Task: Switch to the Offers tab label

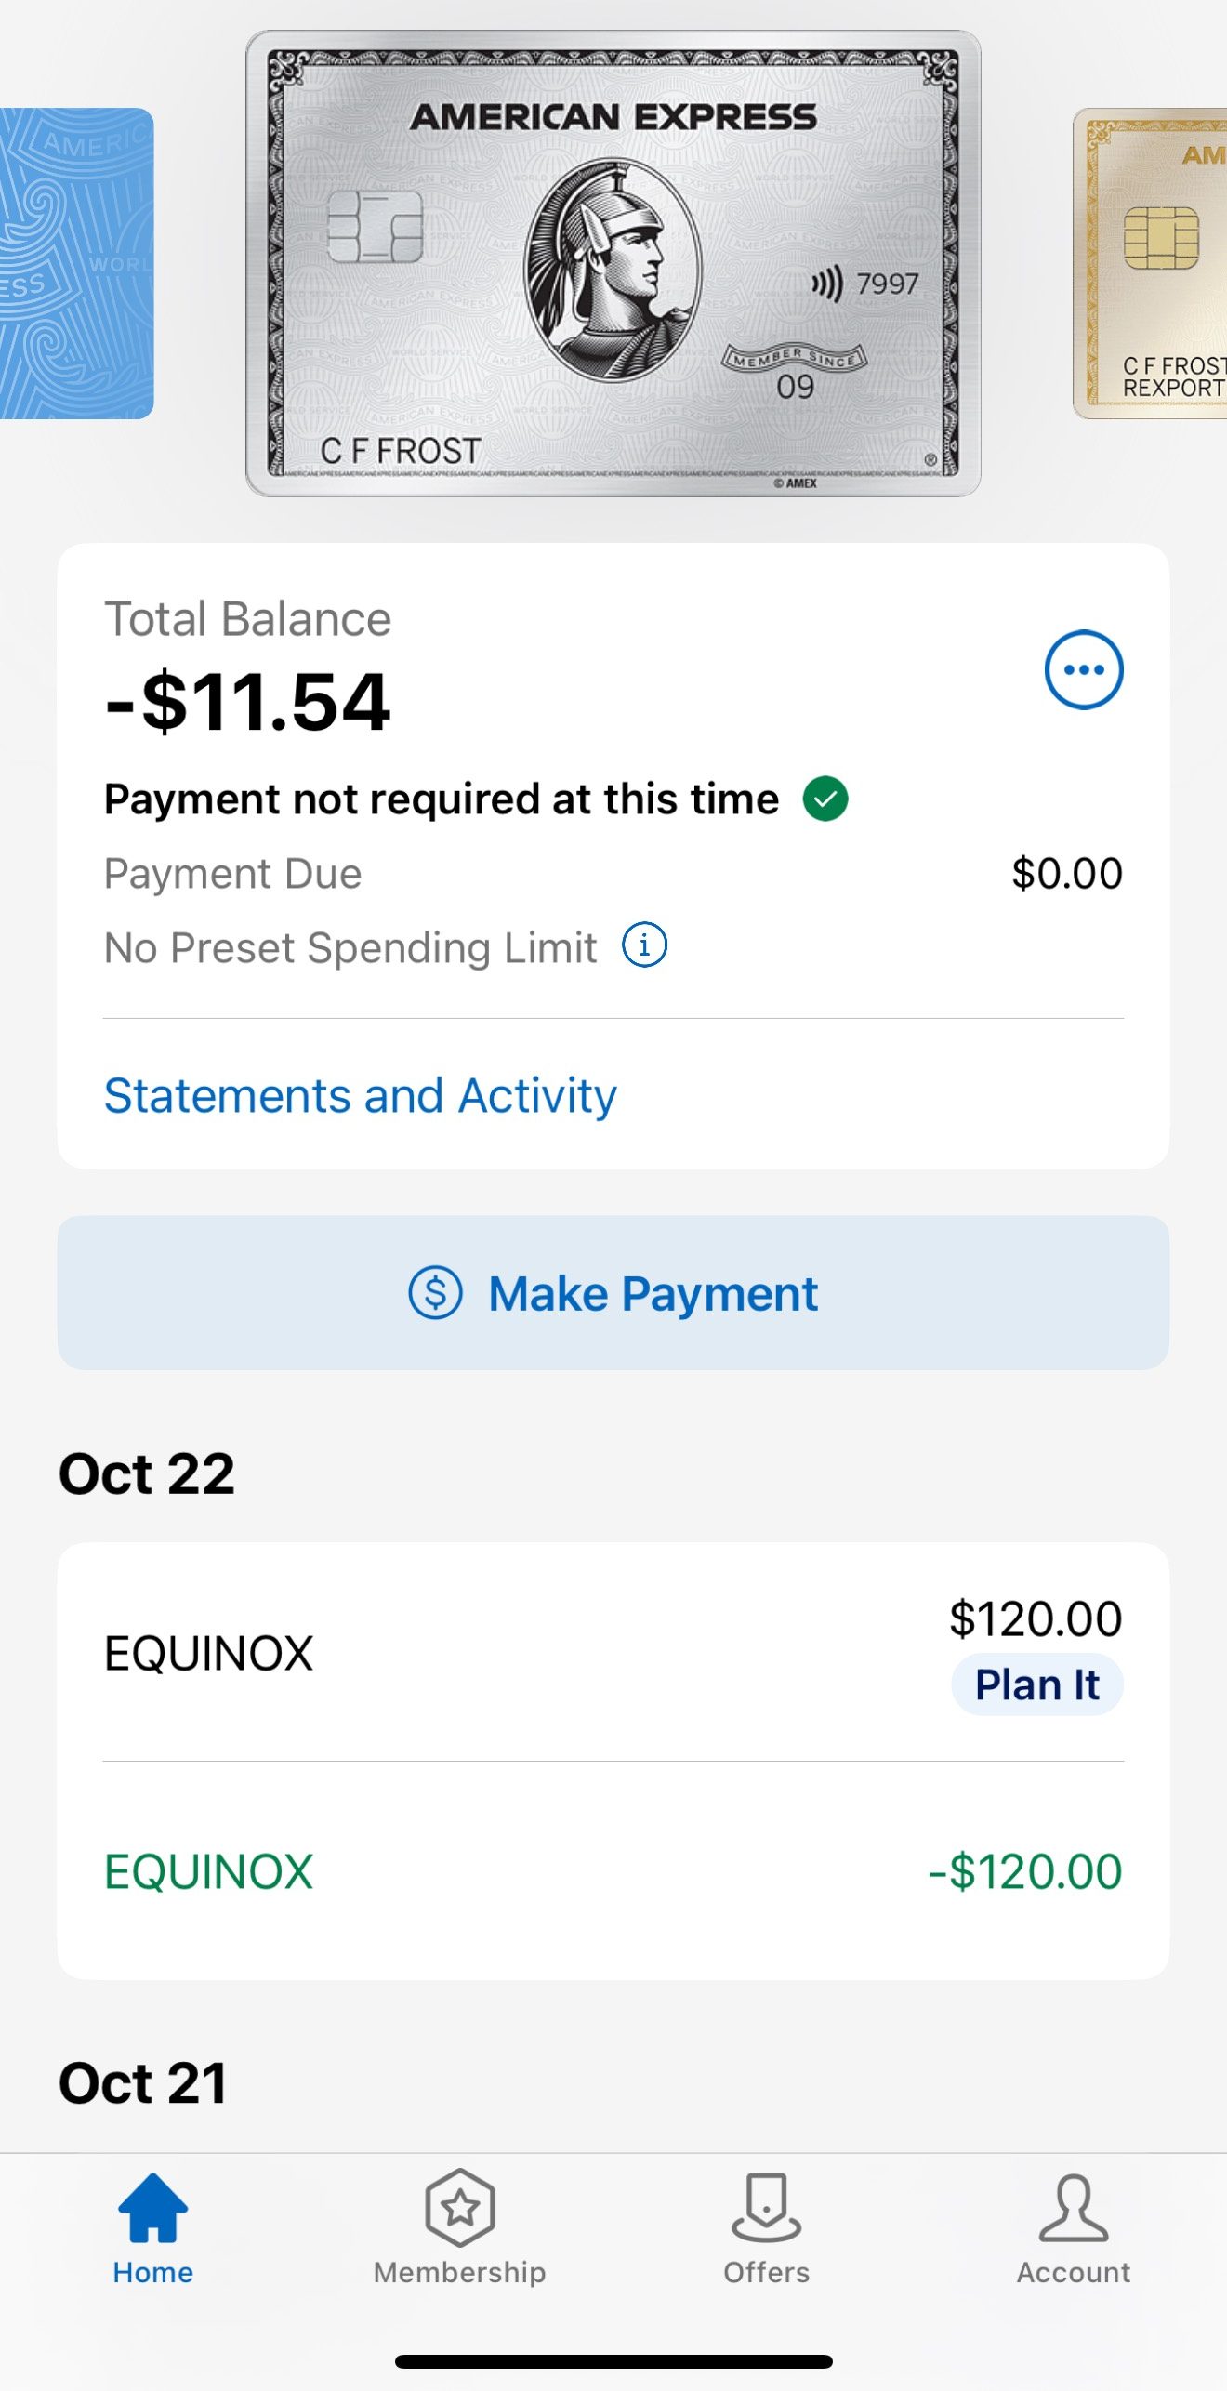Action: pyautogui.click(x=766, y=2272)
